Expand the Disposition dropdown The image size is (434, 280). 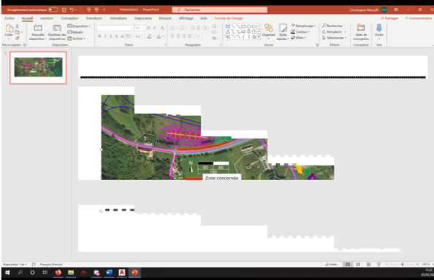(79, 26)
